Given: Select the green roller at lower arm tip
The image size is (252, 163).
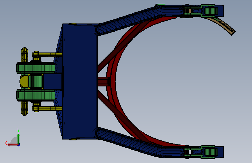Looking at the screenshot, I should [x=211, y=152].
